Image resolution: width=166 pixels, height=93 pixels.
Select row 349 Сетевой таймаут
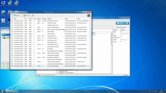50,34
